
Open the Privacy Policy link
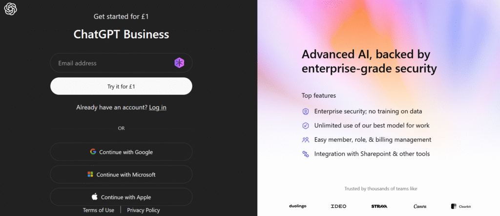point(143,210)
